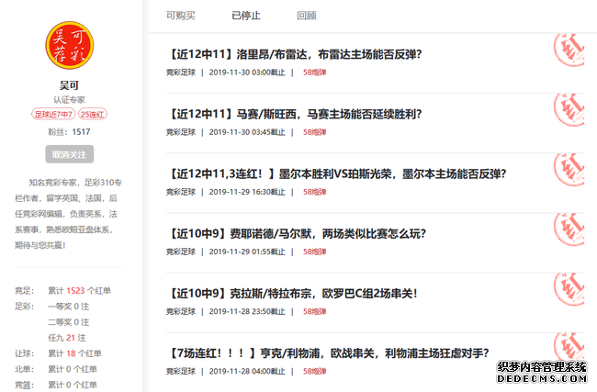
Task: Click the expert name 吴可
Action: click(69, 85)
